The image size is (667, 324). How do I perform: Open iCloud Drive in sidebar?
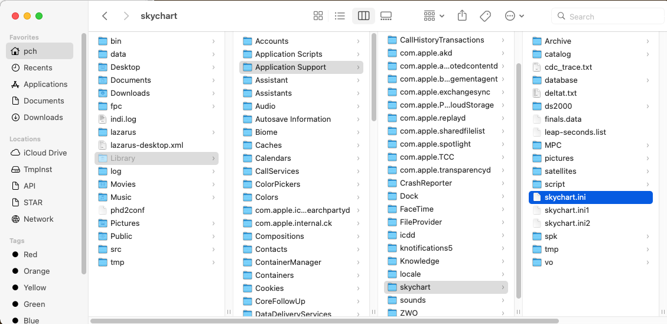45,153
